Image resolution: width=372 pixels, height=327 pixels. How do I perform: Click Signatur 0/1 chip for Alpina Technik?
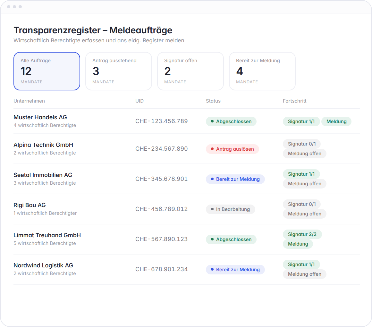click(302, 144)
